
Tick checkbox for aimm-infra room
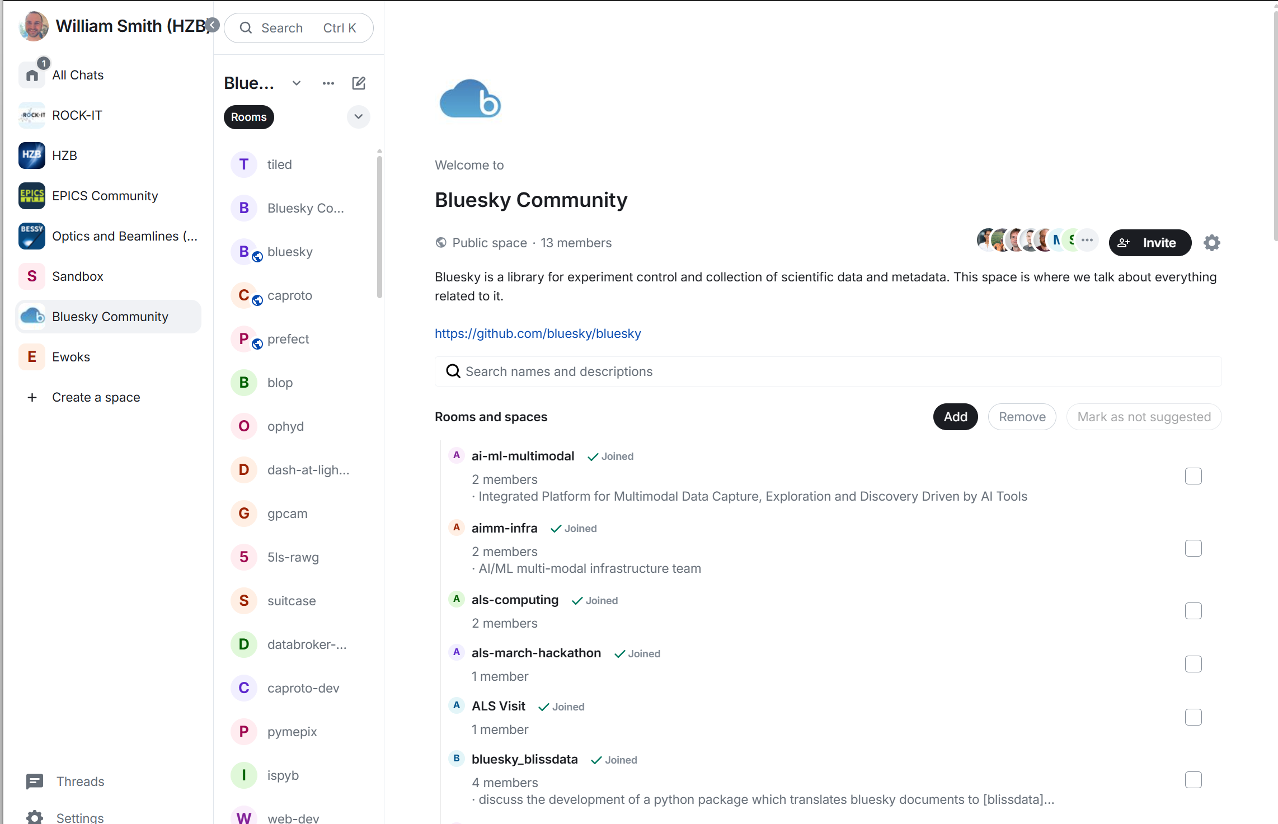(1193, 548)
